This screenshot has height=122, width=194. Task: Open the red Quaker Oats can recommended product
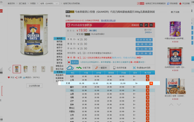click(x=175, y=56)
